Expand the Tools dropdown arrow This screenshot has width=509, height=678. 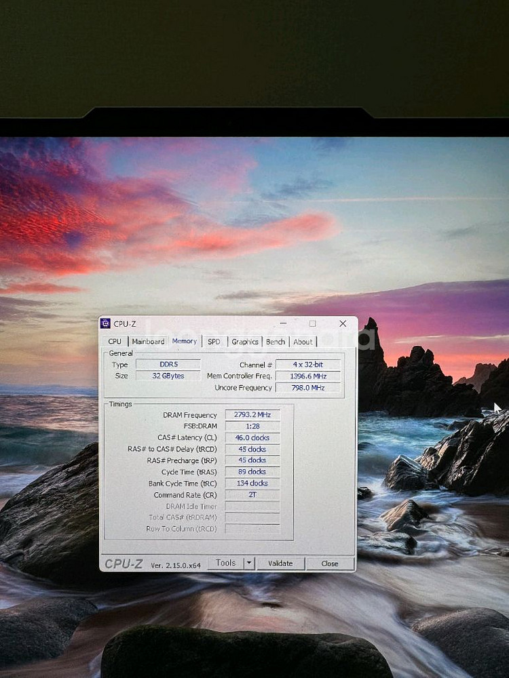(x=248, y=563)
